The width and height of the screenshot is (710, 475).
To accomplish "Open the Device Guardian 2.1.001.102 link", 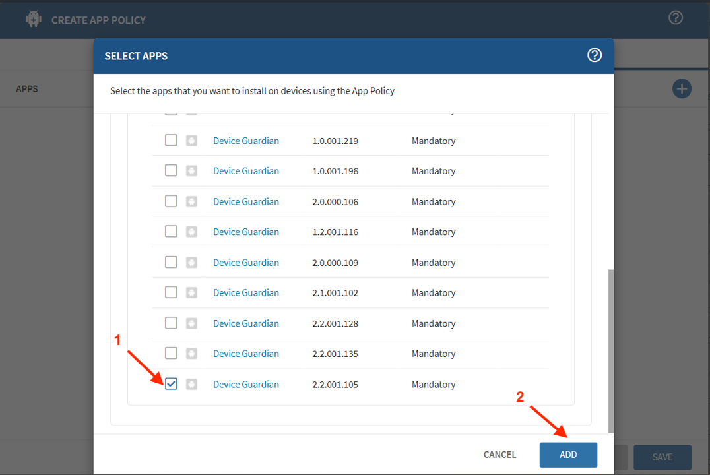I will [245, 292].
